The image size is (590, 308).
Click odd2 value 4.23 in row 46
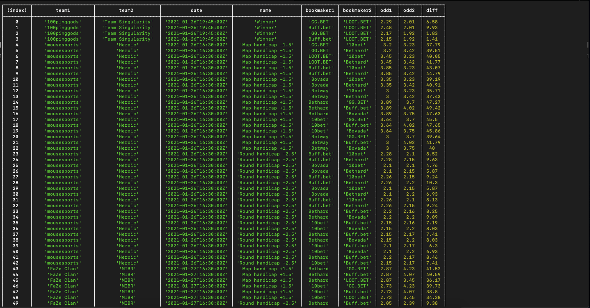pyautogui.click(x=409, y=286)
